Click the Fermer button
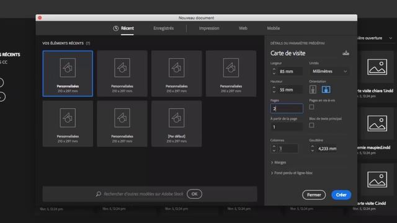 point(314,195)
